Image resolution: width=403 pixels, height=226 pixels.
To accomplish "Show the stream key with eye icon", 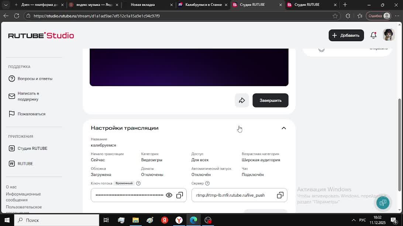I will [x=169, y=195].
